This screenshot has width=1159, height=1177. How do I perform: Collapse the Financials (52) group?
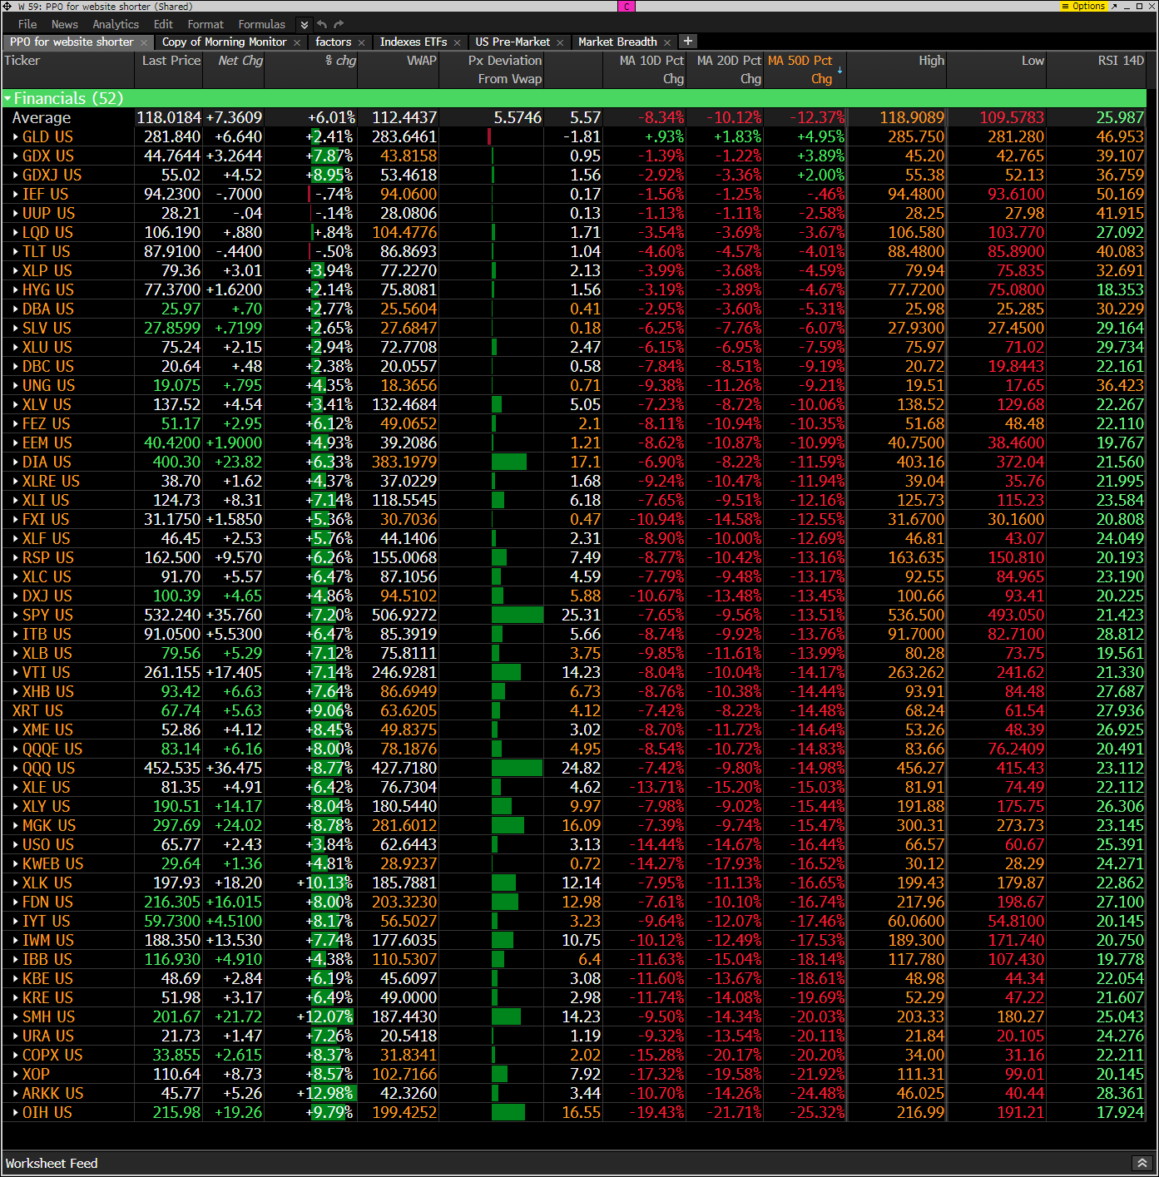coord(8,99)
